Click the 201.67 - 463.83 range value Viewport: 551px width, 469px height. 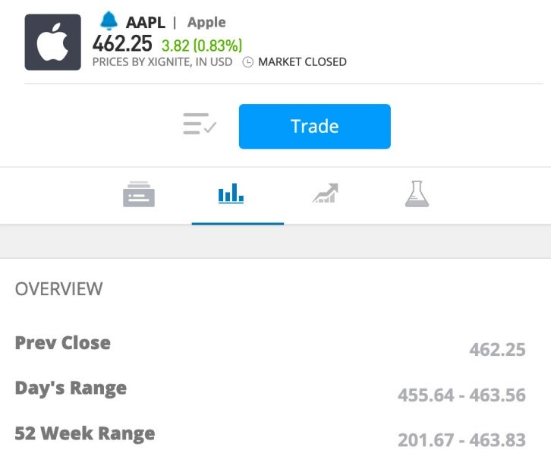(x=461, y=440)
